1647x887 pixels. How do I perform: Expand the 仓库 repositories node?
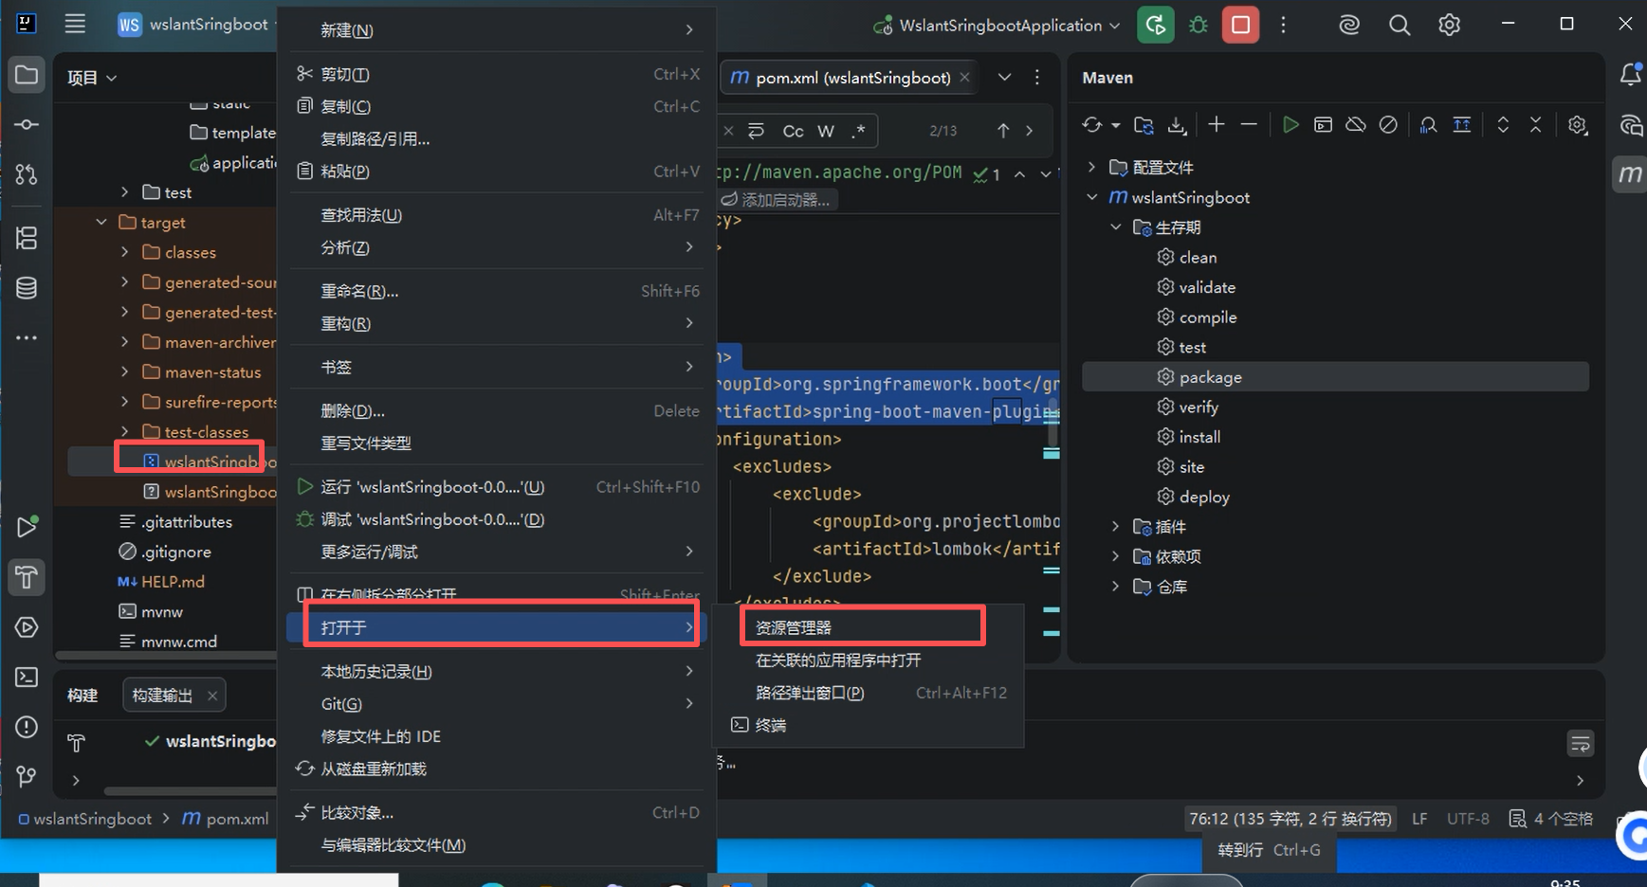(x=1116, y=587)
